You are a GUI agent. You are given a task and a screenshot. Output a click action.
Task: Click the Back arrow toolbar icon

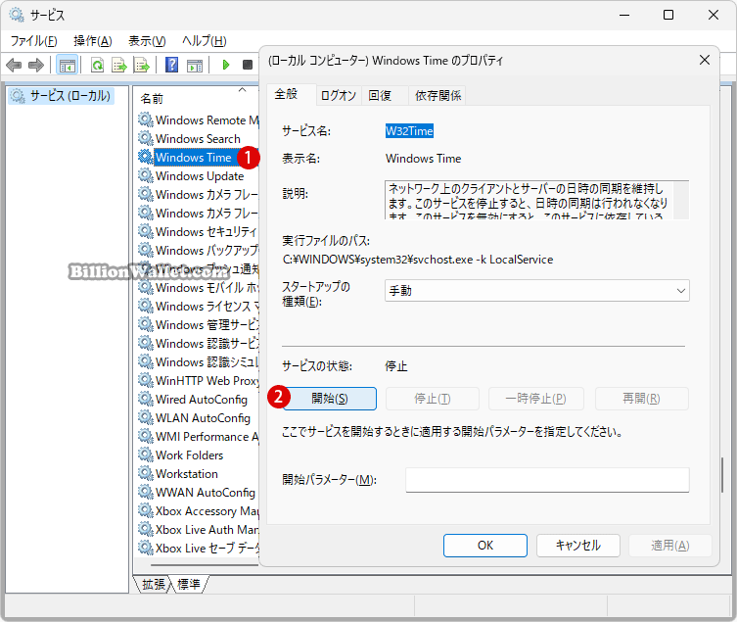click(14, 65)
